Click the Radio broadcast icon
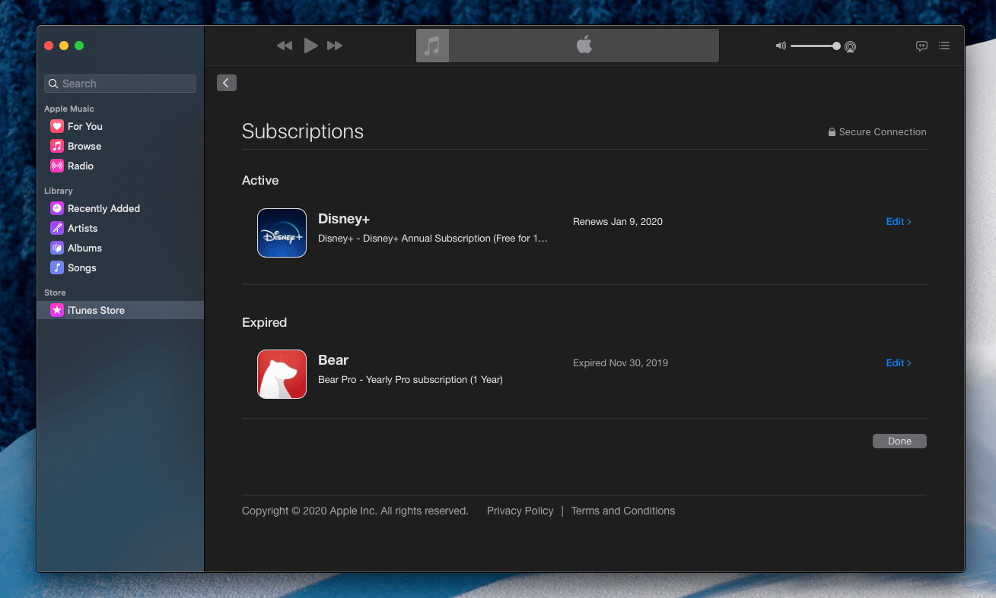Viewport: 996px width, 598px height. tap(57, 166)
